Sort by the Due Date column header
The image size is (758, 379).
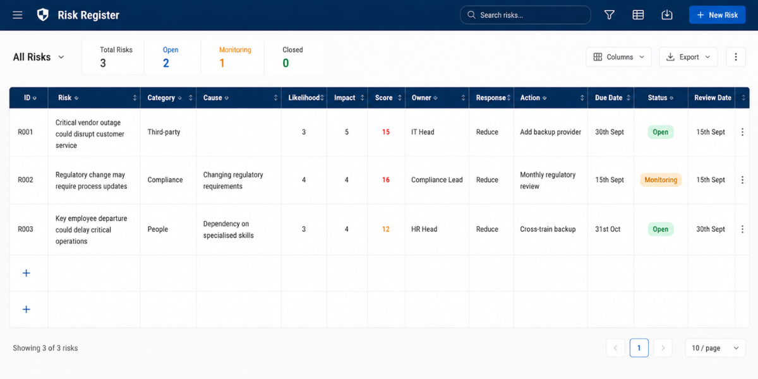611,98
